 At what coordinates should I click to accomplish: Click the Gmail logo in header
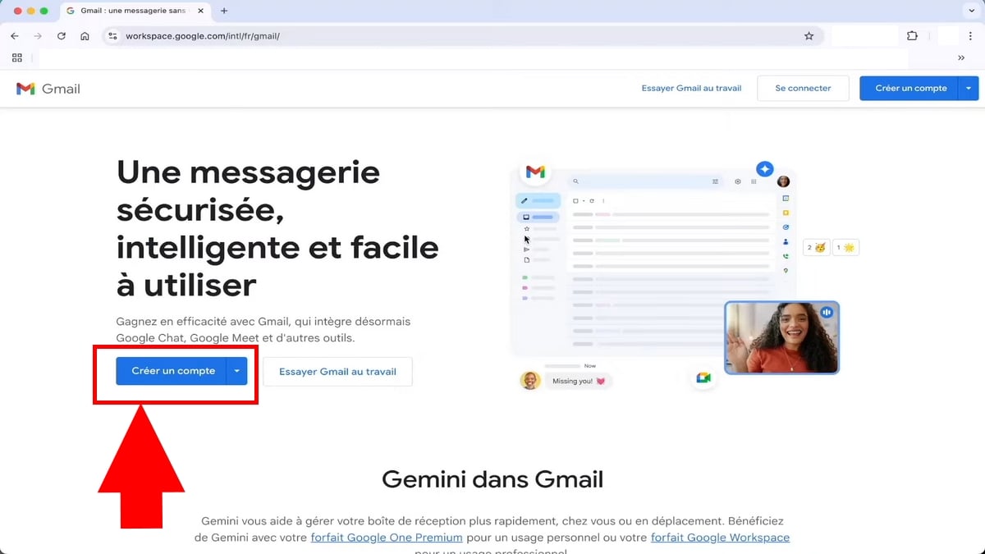(48, 89)
